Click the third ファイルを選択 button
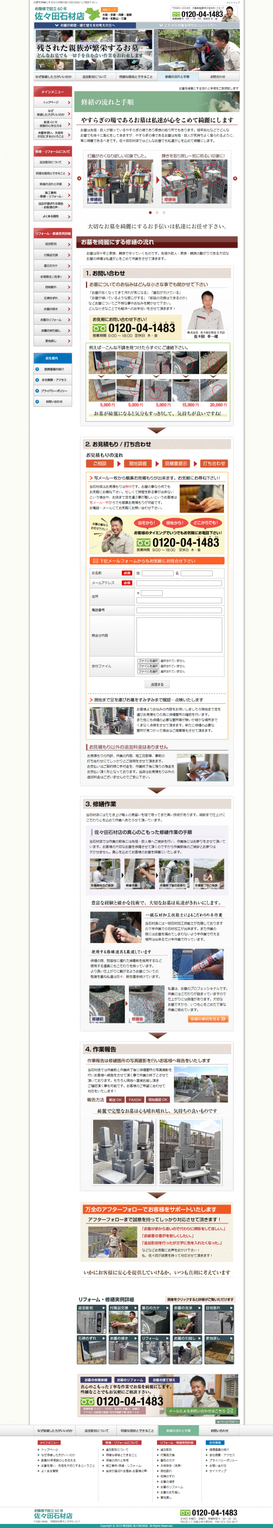 click(148, 671)
